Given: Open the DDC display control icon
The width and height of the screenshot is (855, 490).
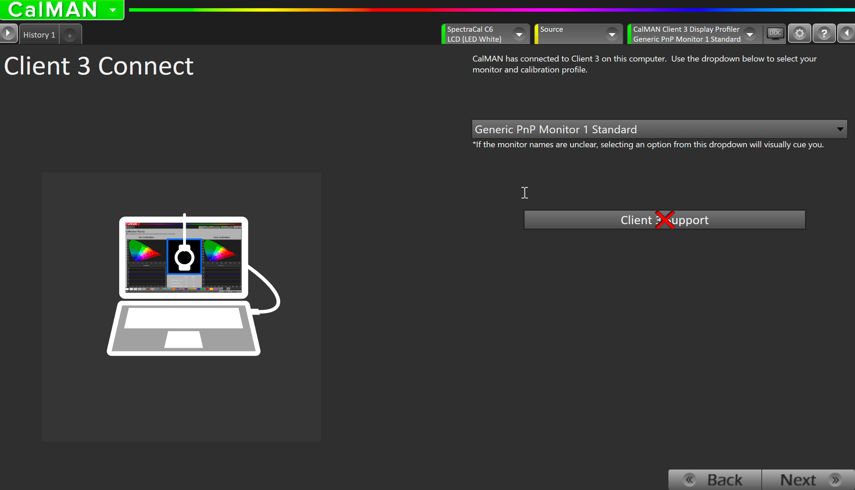Looking at the screenshot, I should pyautogui.click(x=775, y=33).
